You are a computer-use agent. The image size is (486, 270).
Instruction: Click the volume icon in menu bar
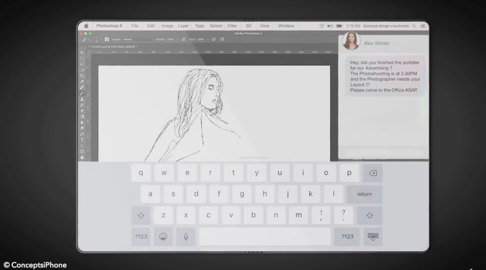330,26
